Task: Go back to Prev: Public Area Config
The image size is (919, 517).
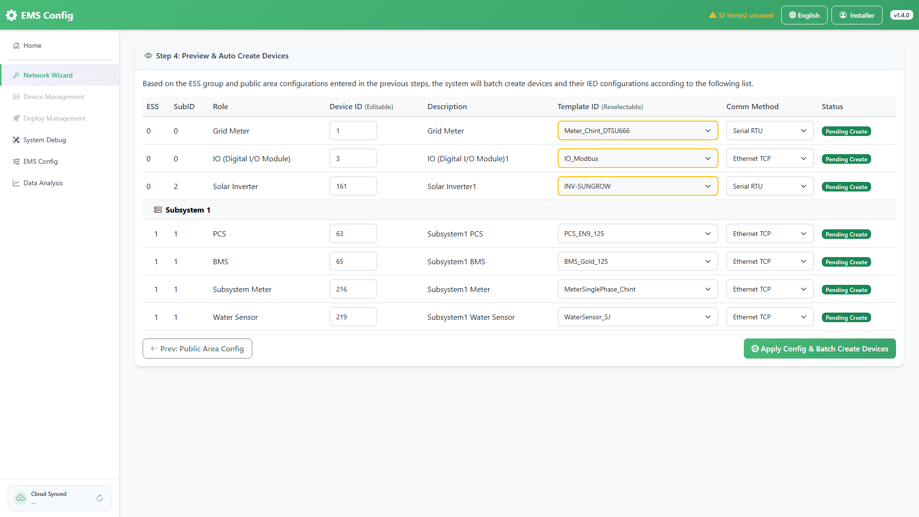Action: click(x=197, y=348)
